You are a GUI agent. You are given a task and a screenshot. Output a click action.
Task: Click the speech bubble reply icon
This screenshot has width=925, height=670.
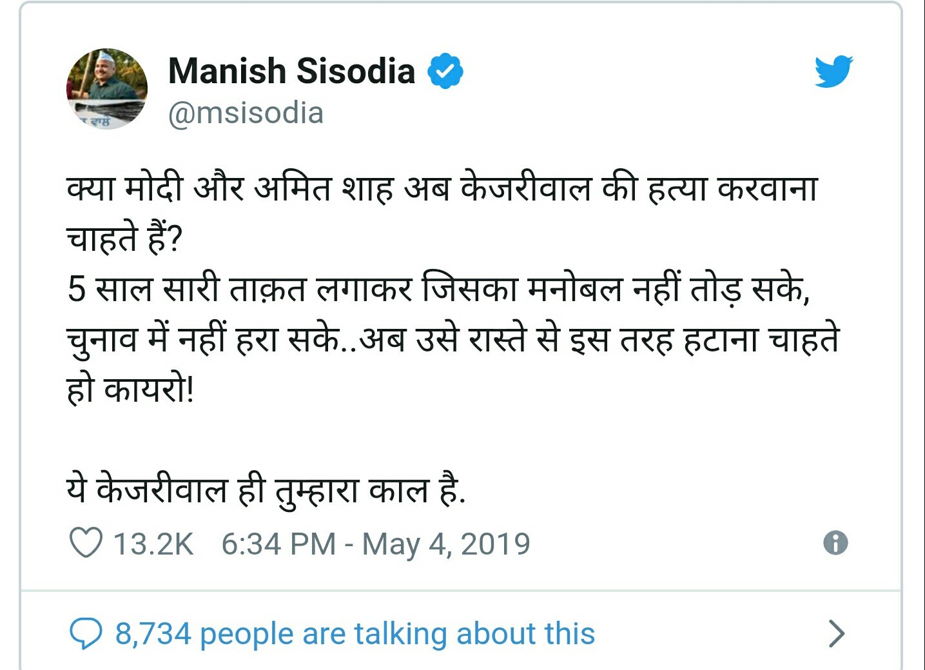[x=85, y=634]
